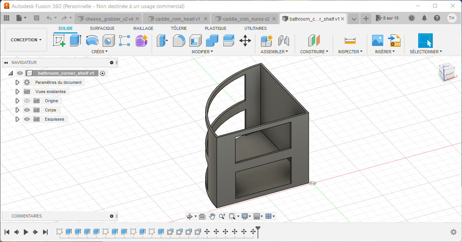462x242 pixels.
Task: Select the Hole tool icon
Action: [x=109, y=40]
